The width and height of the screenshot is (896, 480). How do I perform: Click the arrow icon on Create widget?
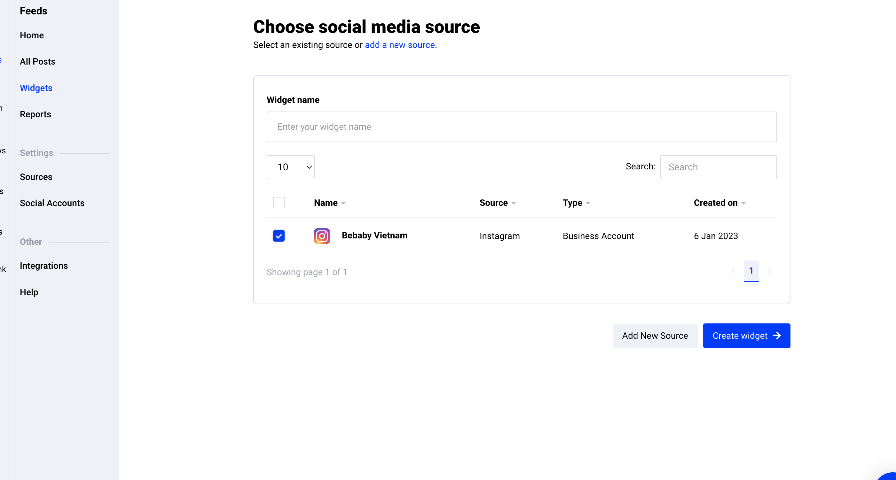click(777, 336)
